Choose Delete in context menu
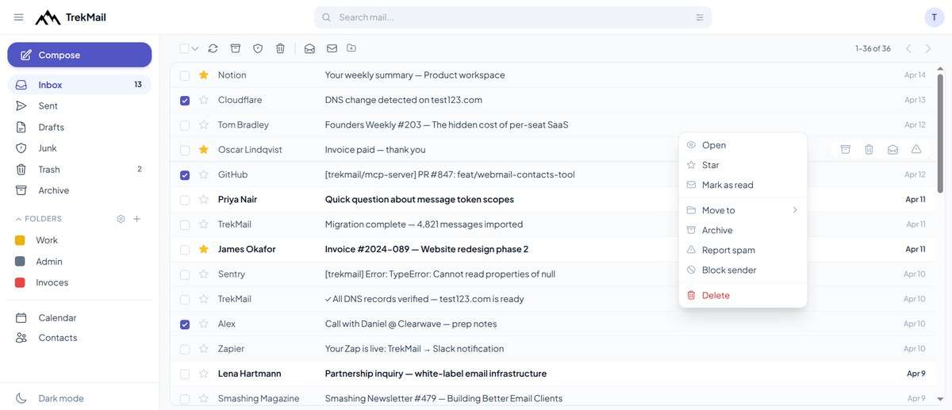This screenshot has height=410, width=952. point(743,295)
